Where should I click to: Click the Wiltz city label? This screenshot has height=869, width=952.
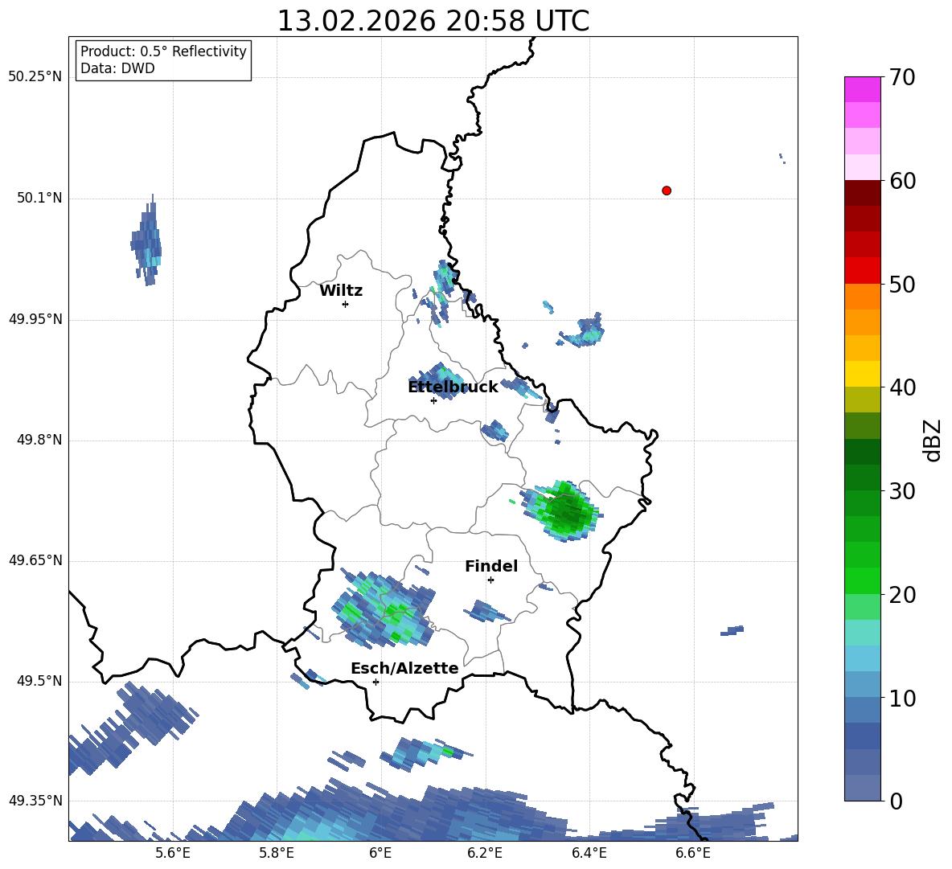(x=341, y=291)
